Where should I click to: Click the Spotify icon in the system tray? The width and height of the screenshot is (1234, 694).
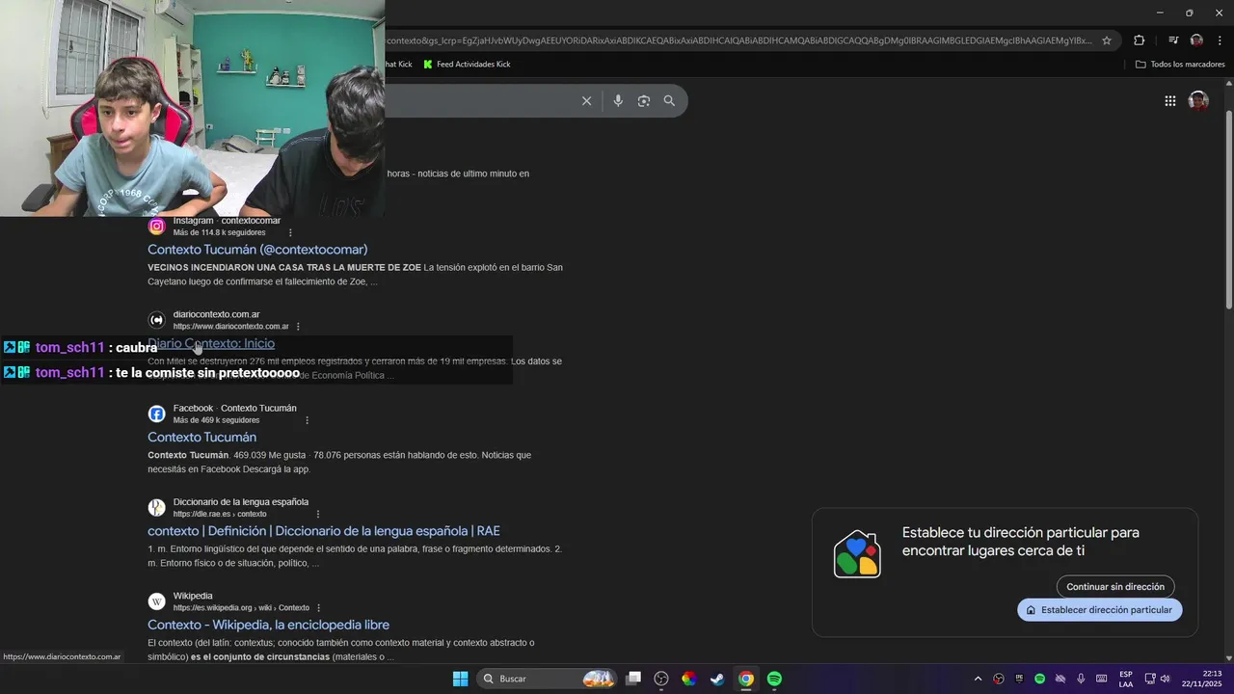click(1039, 679)
